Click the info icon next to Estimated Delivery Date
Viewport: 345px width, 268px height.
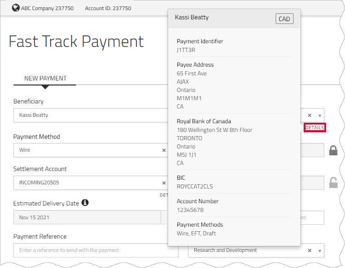[85, 202]
